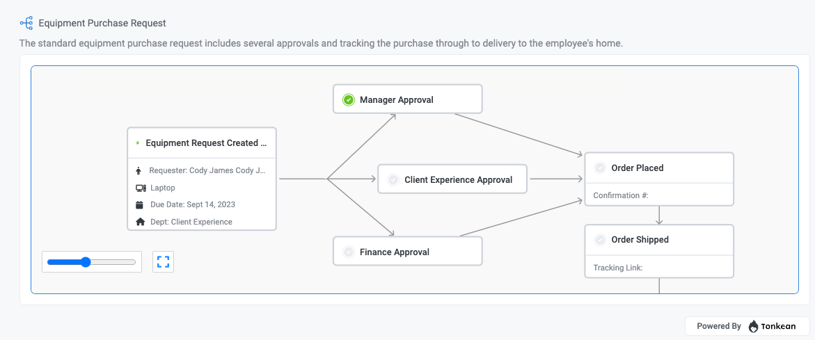This screenshot has width=815, height=340.
Task: Click the green dot on Equipment Request Created
Action: [x=138, y=143]
